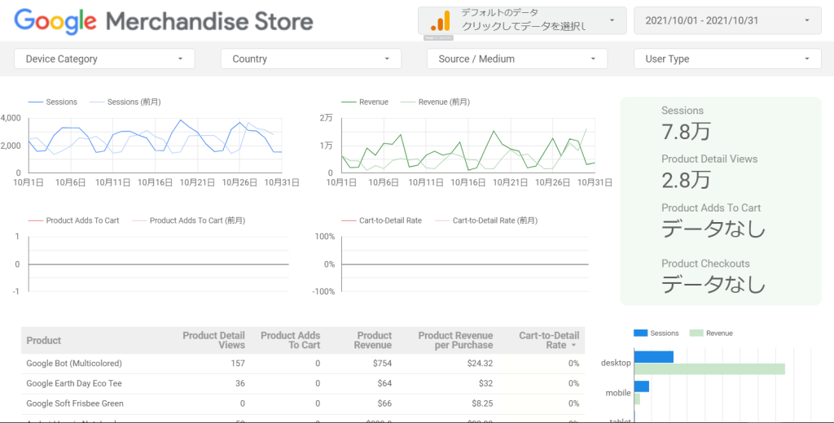Click the $24.32 revenue per purchase cell
Viewport: 834px width, 423px height.
click(x=479, y=364)
